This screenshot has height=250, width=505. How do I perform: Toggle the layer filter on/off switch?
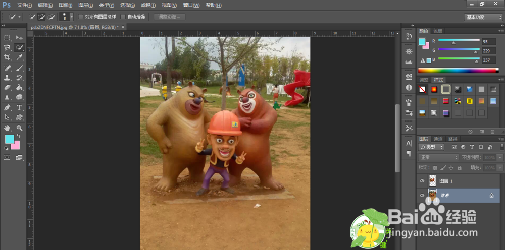[501, 147]
